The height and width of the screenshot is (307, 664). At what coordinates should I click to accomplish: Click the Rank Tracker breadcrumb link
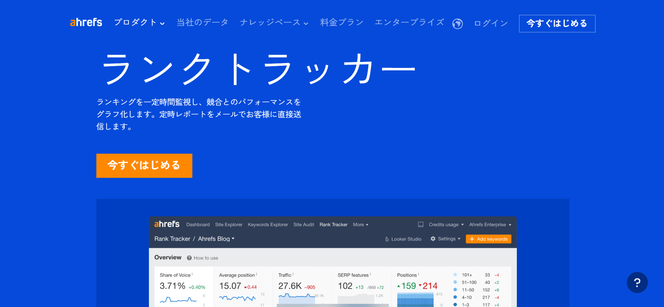pyautogui.click(x=172, y=239)
